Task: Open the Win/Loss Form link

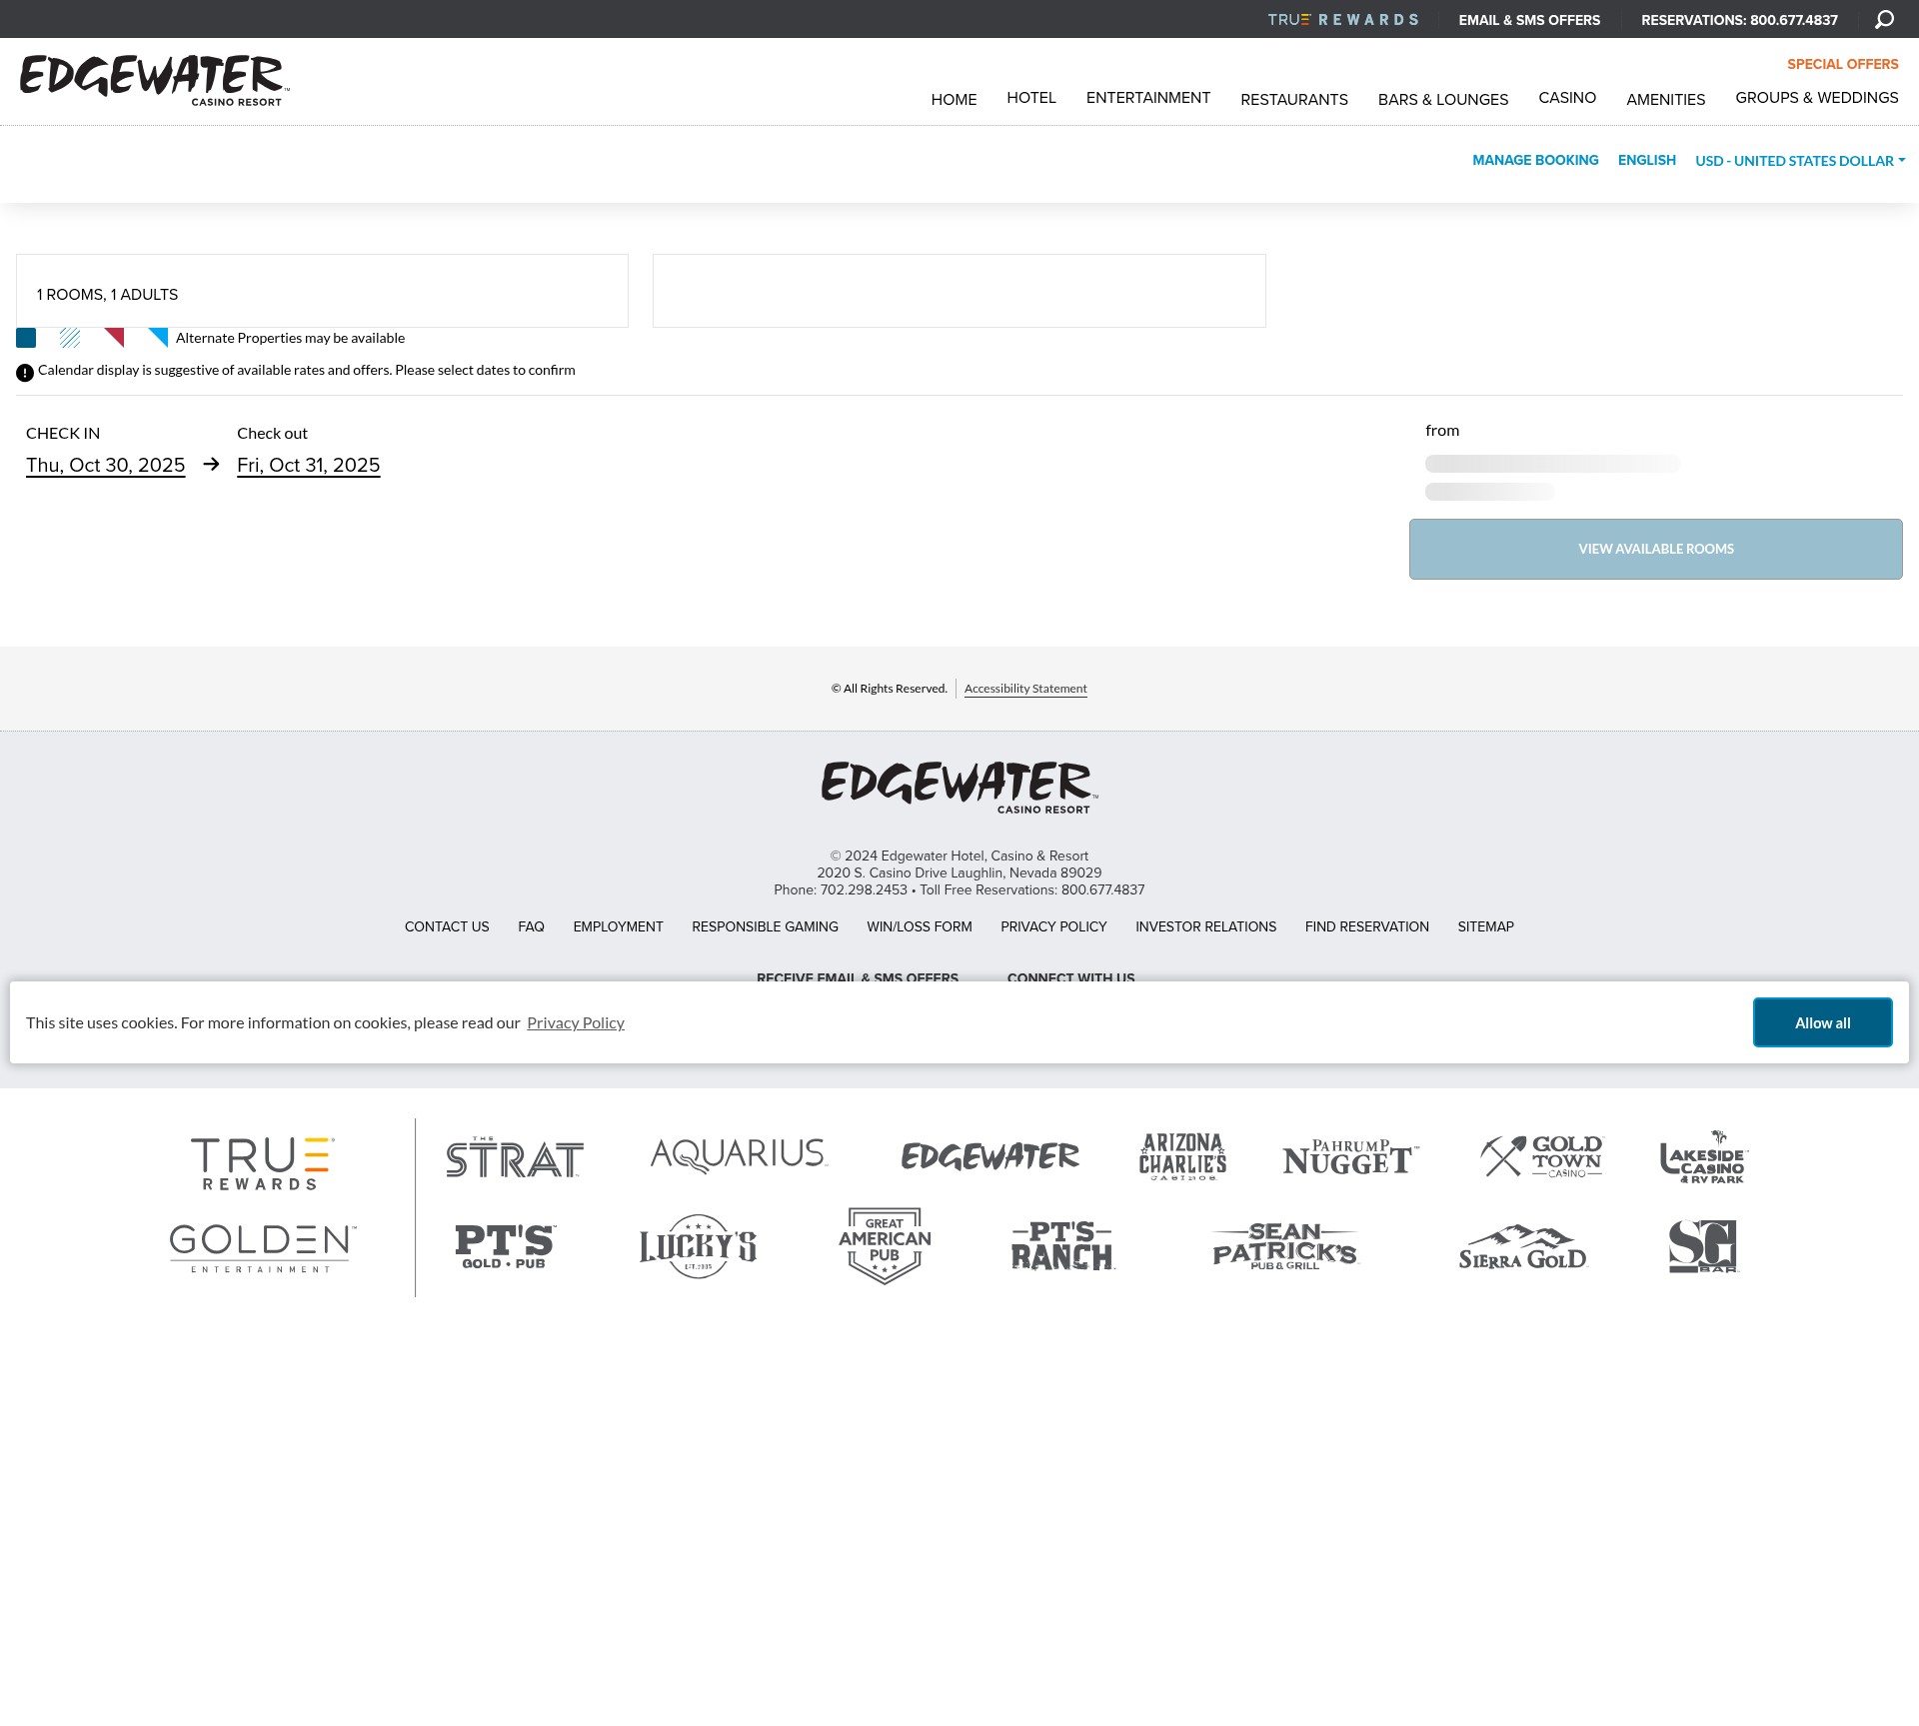Action: click(x=920, y=926)
